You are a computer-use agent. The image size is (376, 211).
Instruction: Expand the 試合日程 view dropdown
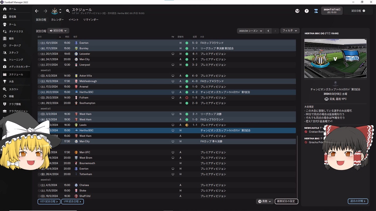[58, 30]
